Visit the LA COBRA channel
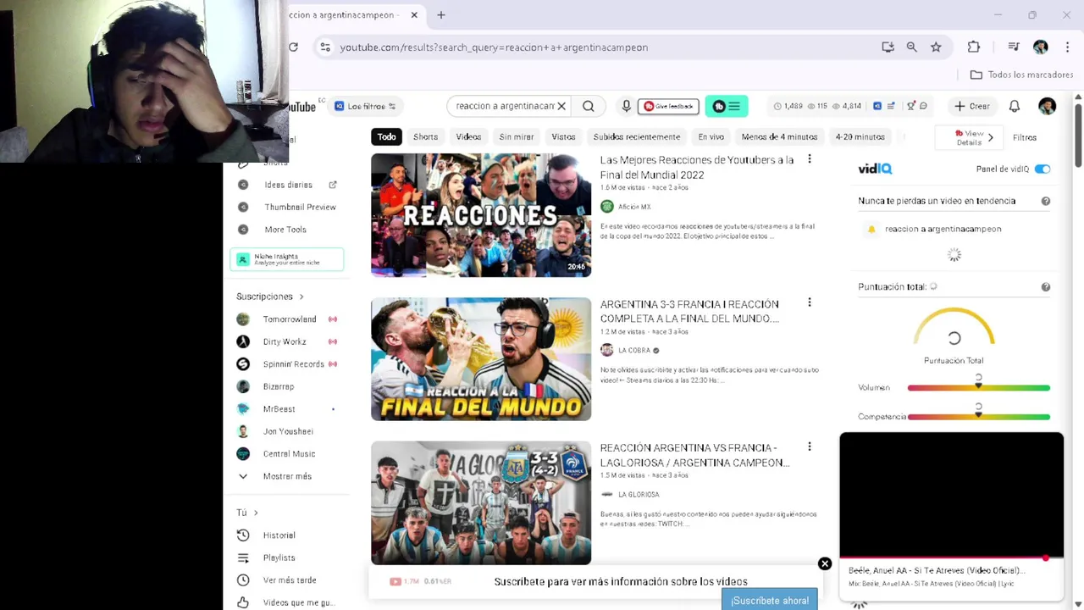The image size is (1084, 610). pos(634,350)
